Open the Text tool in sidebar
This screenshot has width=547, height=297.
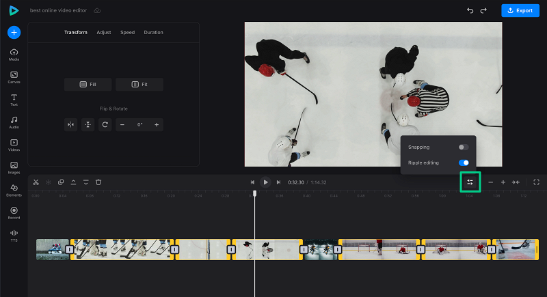point(14,100)
